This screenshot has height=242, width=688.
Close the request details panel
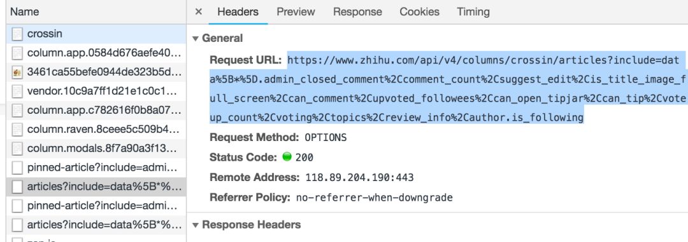click(198, 12)
